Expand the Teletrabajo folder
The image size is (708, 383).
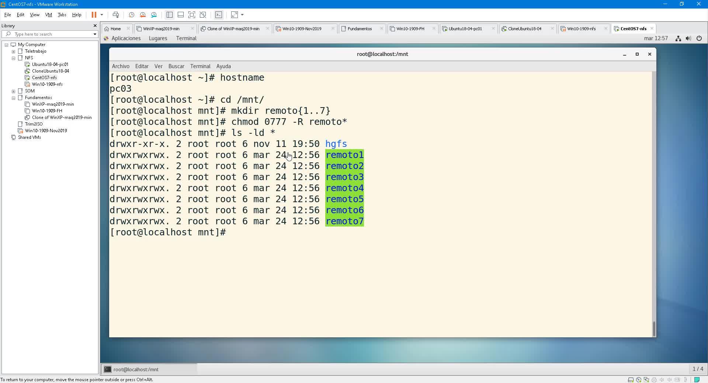pyautogui.click(x=14, y=52)
